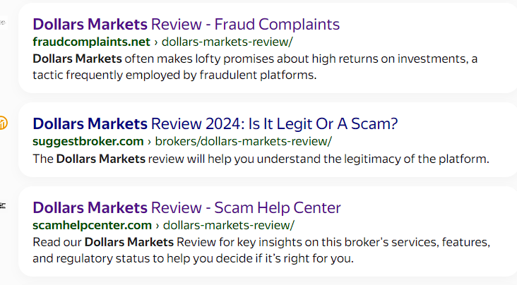517x285 pixels.
Task: Open the dollars-markets-review/ path after fraudcomplaints.net
Action: click(227, 42)
